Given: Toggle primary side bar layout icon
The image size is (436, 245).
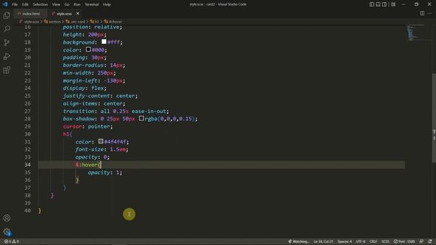Looking at the screenshot, I should [372, 4].
